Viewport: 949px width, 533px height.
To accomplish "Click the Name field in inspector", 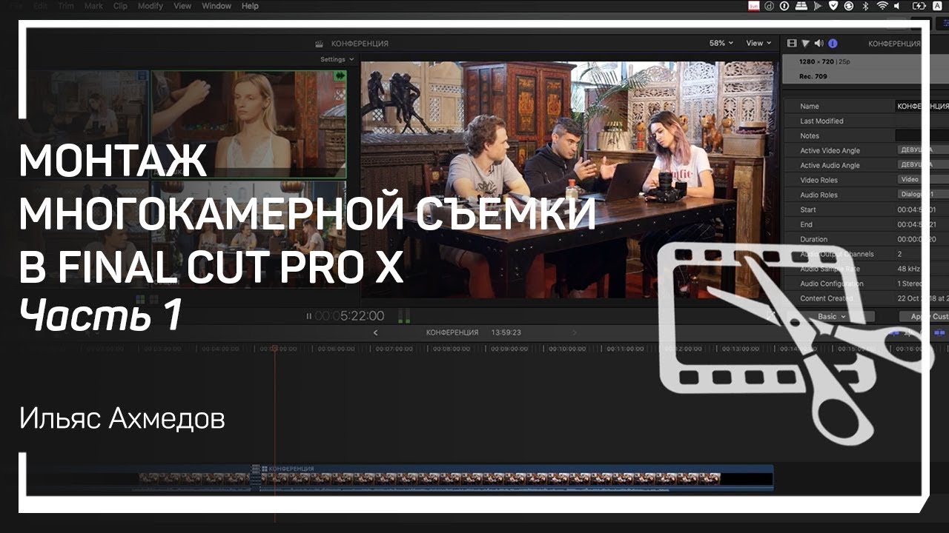I will 922,106.
